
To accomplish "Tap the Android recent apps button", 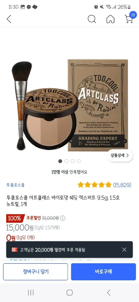I will pos(31,292).
